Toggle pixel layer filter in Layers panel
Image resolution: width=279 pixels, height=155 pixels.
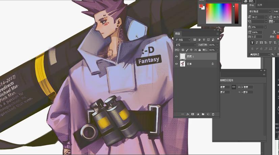[x=195, y=40]
